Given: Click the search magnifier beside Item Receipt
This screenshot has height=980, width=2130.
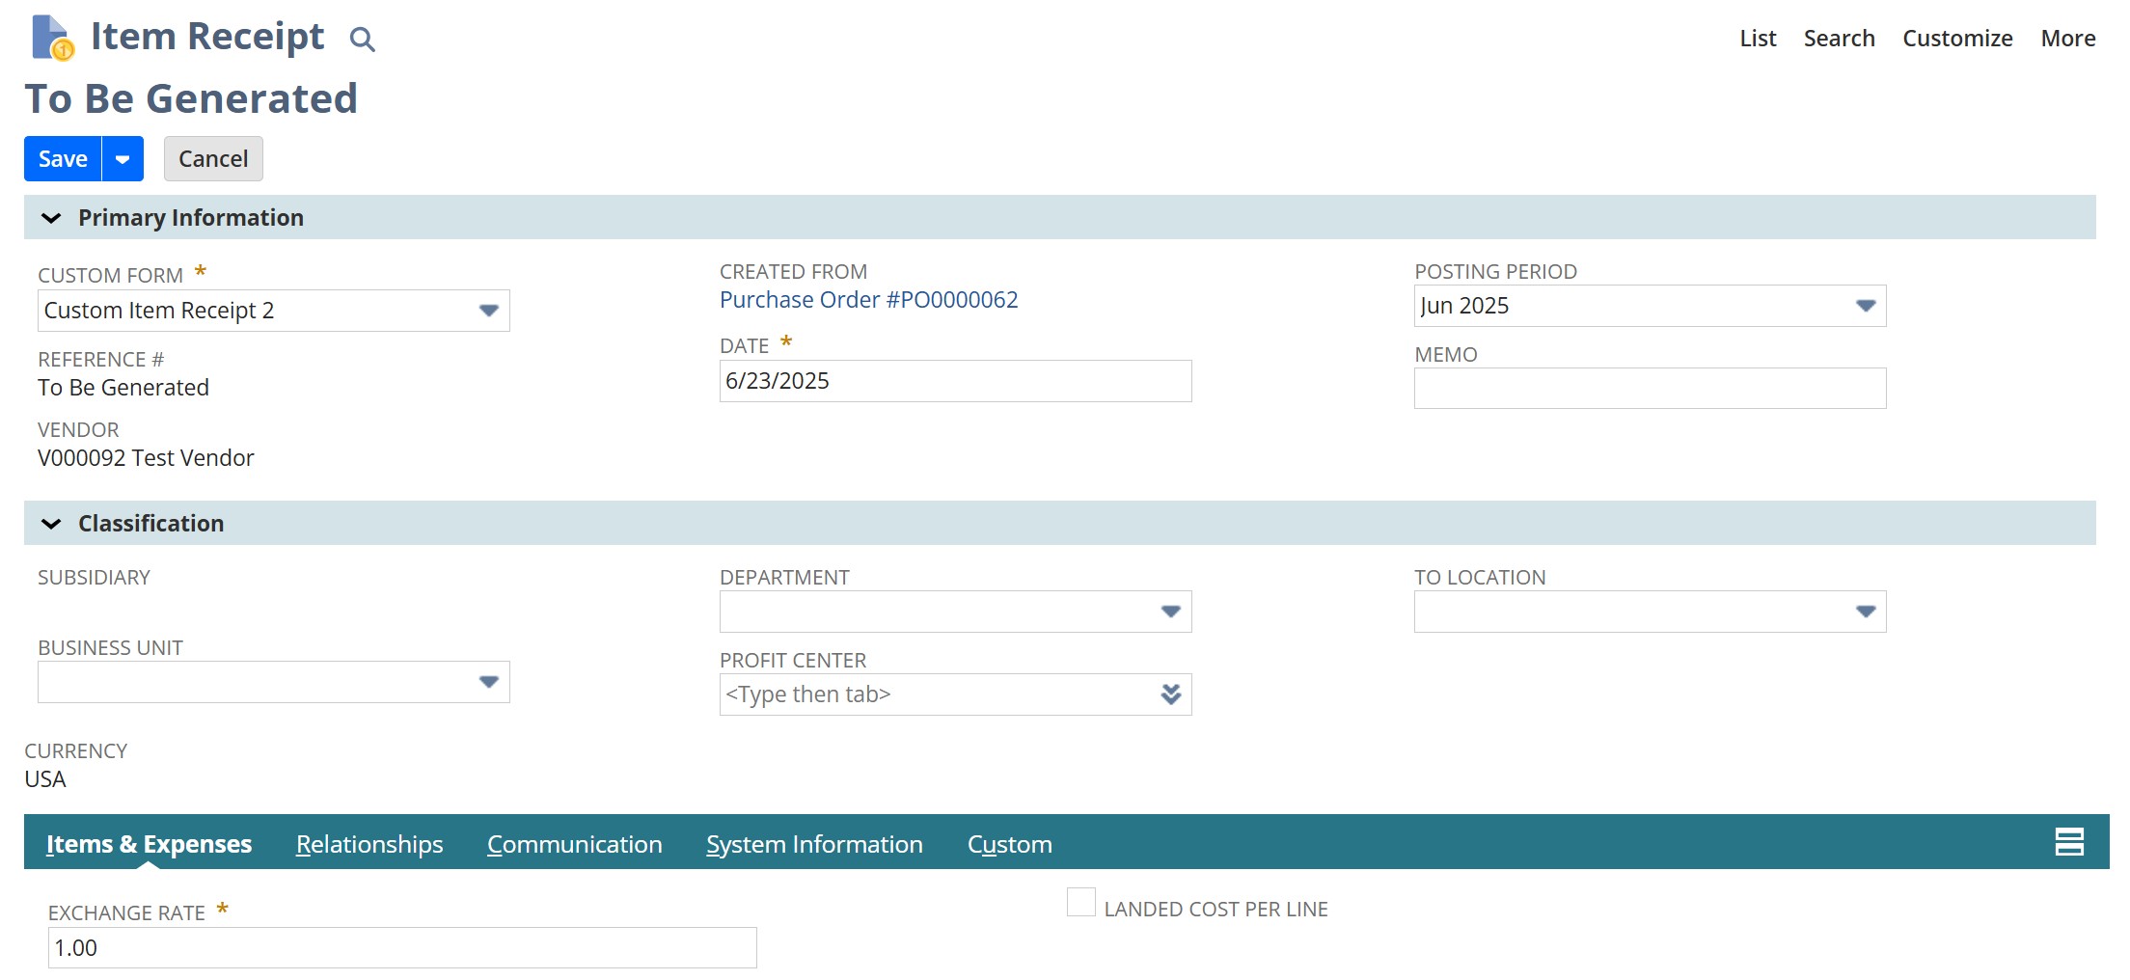Looking at the screenshot, I should [x=362, y=40].
